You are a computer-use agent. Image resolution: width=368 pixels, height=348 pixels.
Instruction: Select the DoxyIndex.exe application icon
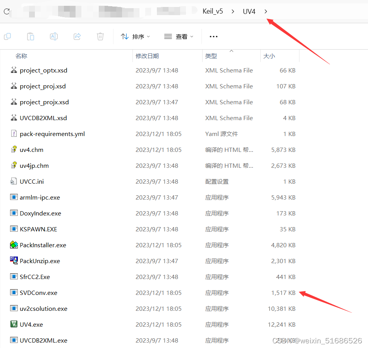(14, 213)
